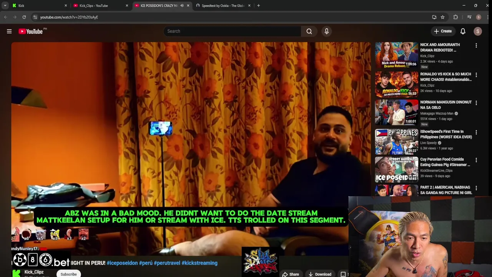More options for IShowSpeed's First Time video
Viewport: 492px width, 277px height.
pyautogui.click(x=476, y=132)
